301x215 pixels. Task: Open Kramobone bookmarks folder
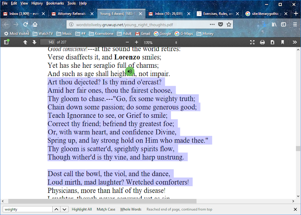pos(101,33)
